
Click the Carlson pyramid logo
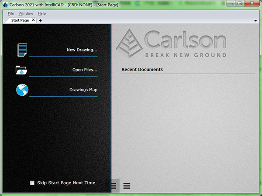(x=129, y=43)
